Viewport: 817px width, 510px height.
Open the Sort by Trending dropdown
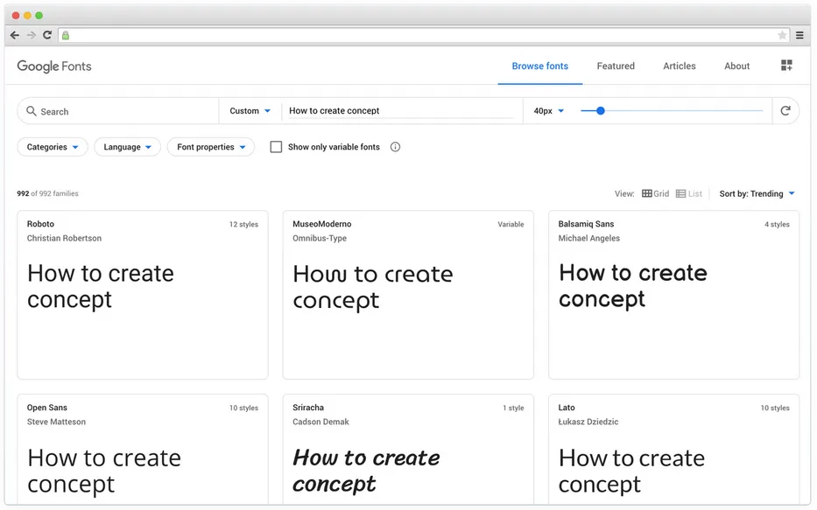click(757, 193)
